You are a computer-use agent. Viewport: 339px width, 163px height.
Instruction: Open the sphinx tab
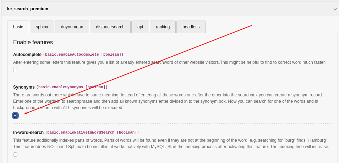point(42,27)
